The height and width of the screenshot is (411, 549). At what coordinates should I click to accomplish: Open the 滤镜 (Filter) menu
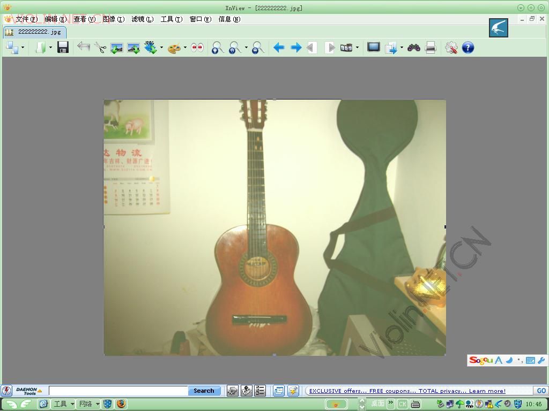143,19
